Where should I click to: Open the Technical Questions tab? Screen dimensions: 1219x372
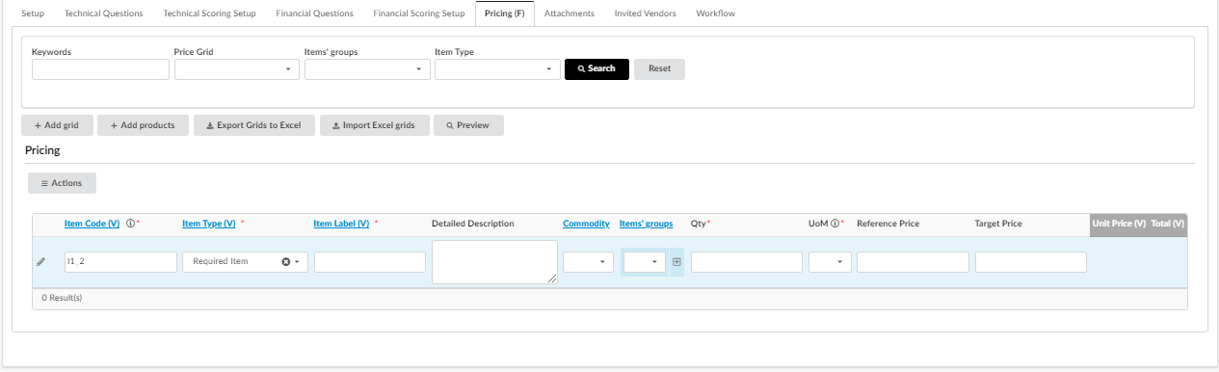pyautogui.click(x=104, y=13)
